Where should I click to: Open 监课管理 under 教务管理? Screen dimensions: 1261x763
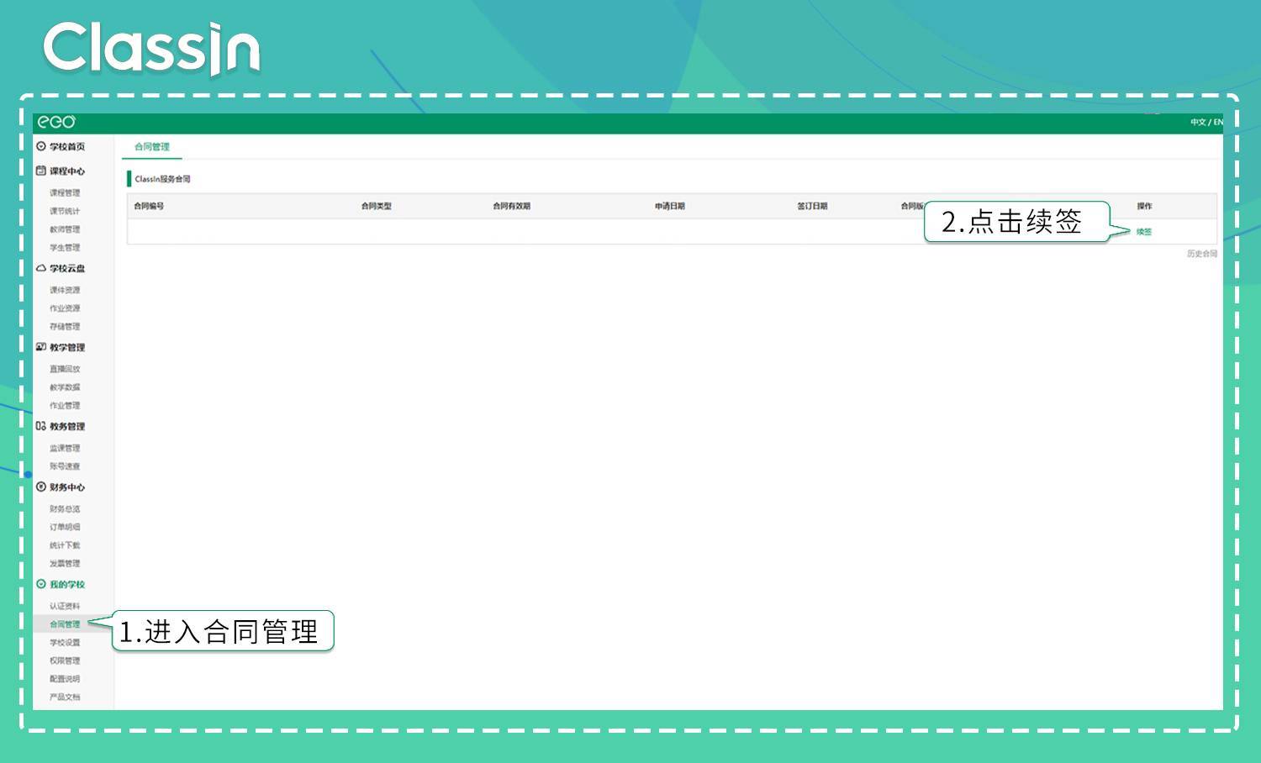point(65,448)
